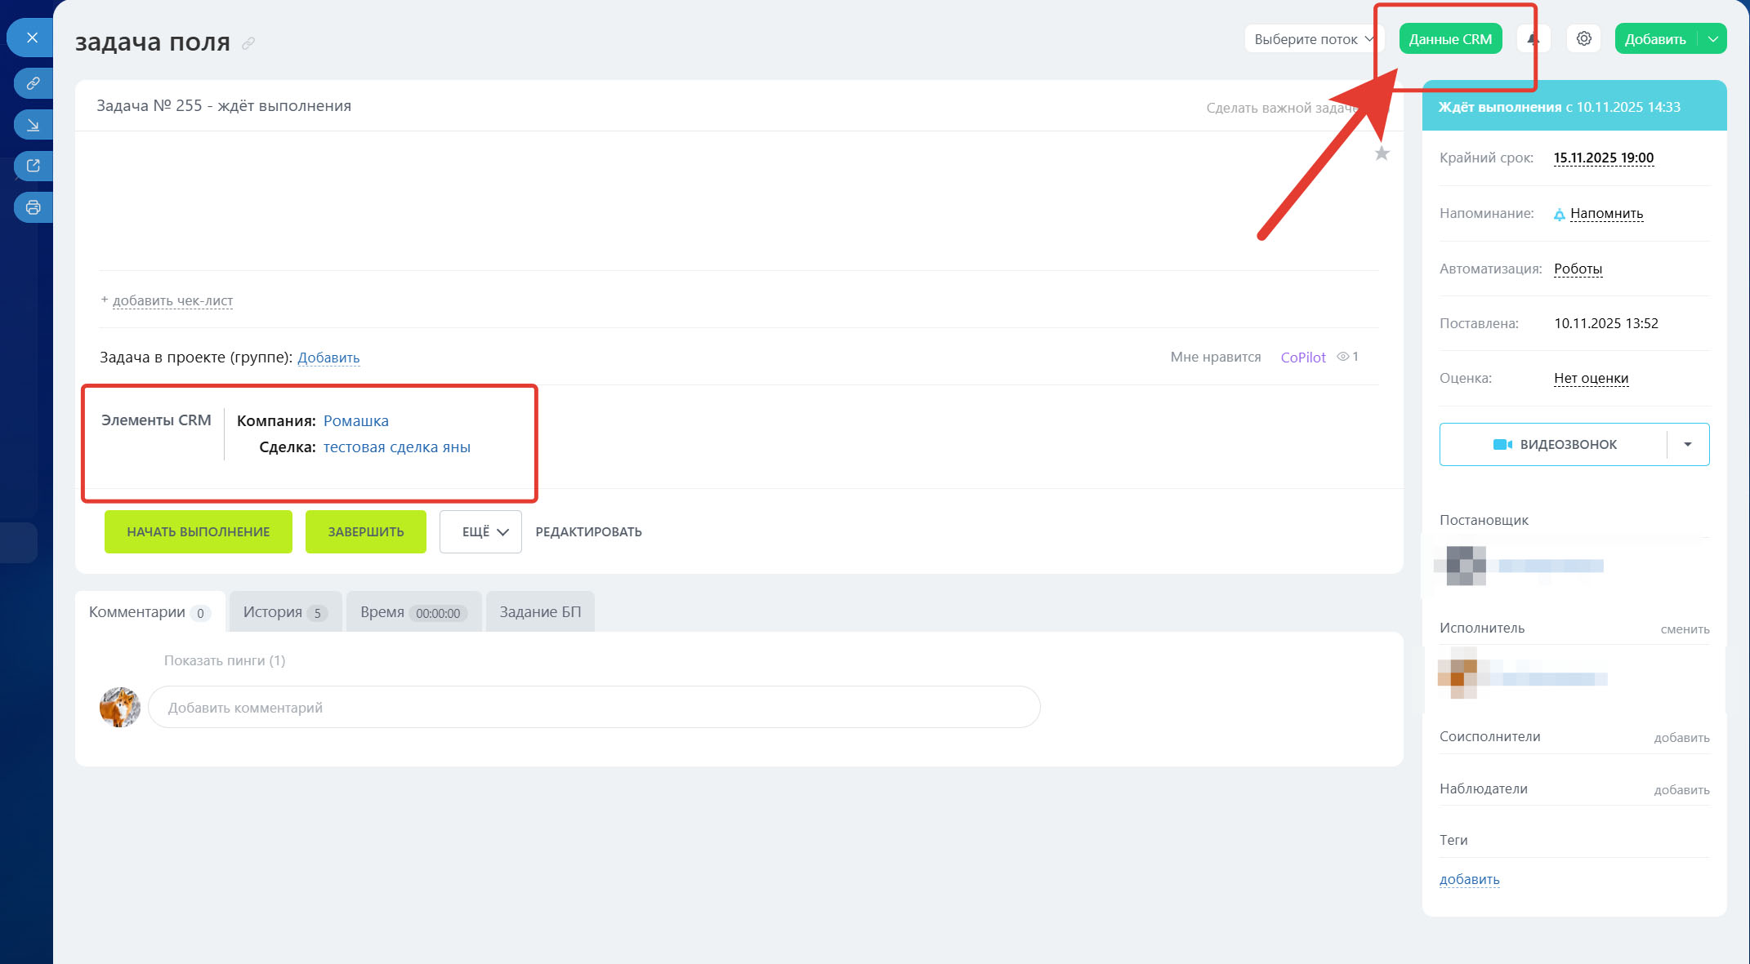The image size is (1750, 964).
Task: Click the copy link sidebar icon
Action: click(33, 83)
